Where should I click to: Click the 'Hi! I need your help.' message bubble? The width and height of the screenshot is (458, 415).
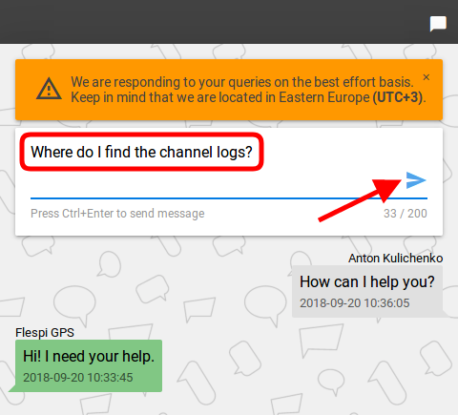89,365
